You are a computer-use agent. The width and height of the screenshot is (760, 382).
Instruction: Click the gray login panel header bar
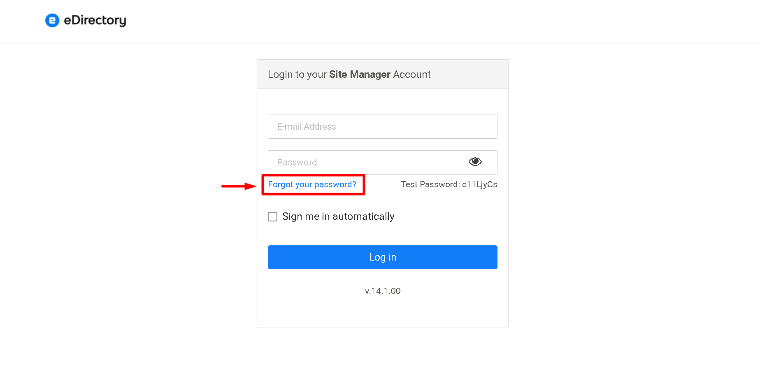pos(382,74)
